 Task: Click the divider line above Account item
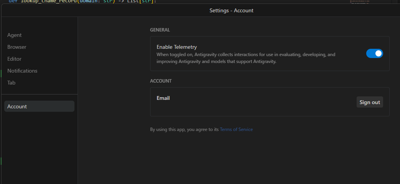tap(39, 94)
